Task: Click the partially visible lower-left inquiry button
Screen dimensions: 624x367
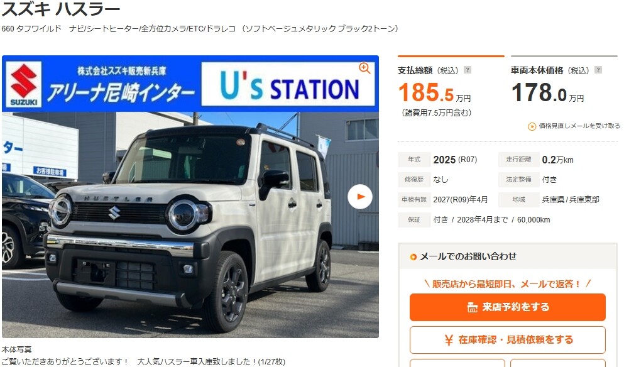Action: coord(457,363)
